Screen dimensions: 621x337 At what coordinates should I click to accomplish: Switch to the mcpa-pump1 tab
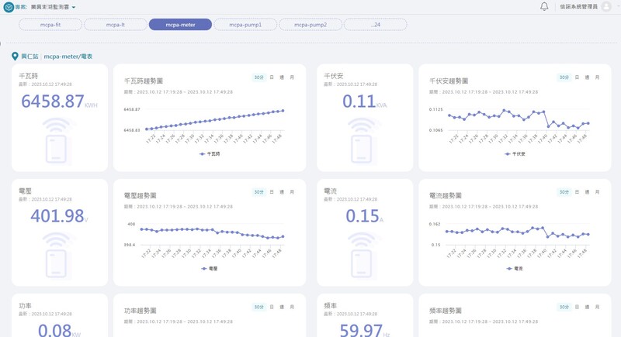coord(245,25)
